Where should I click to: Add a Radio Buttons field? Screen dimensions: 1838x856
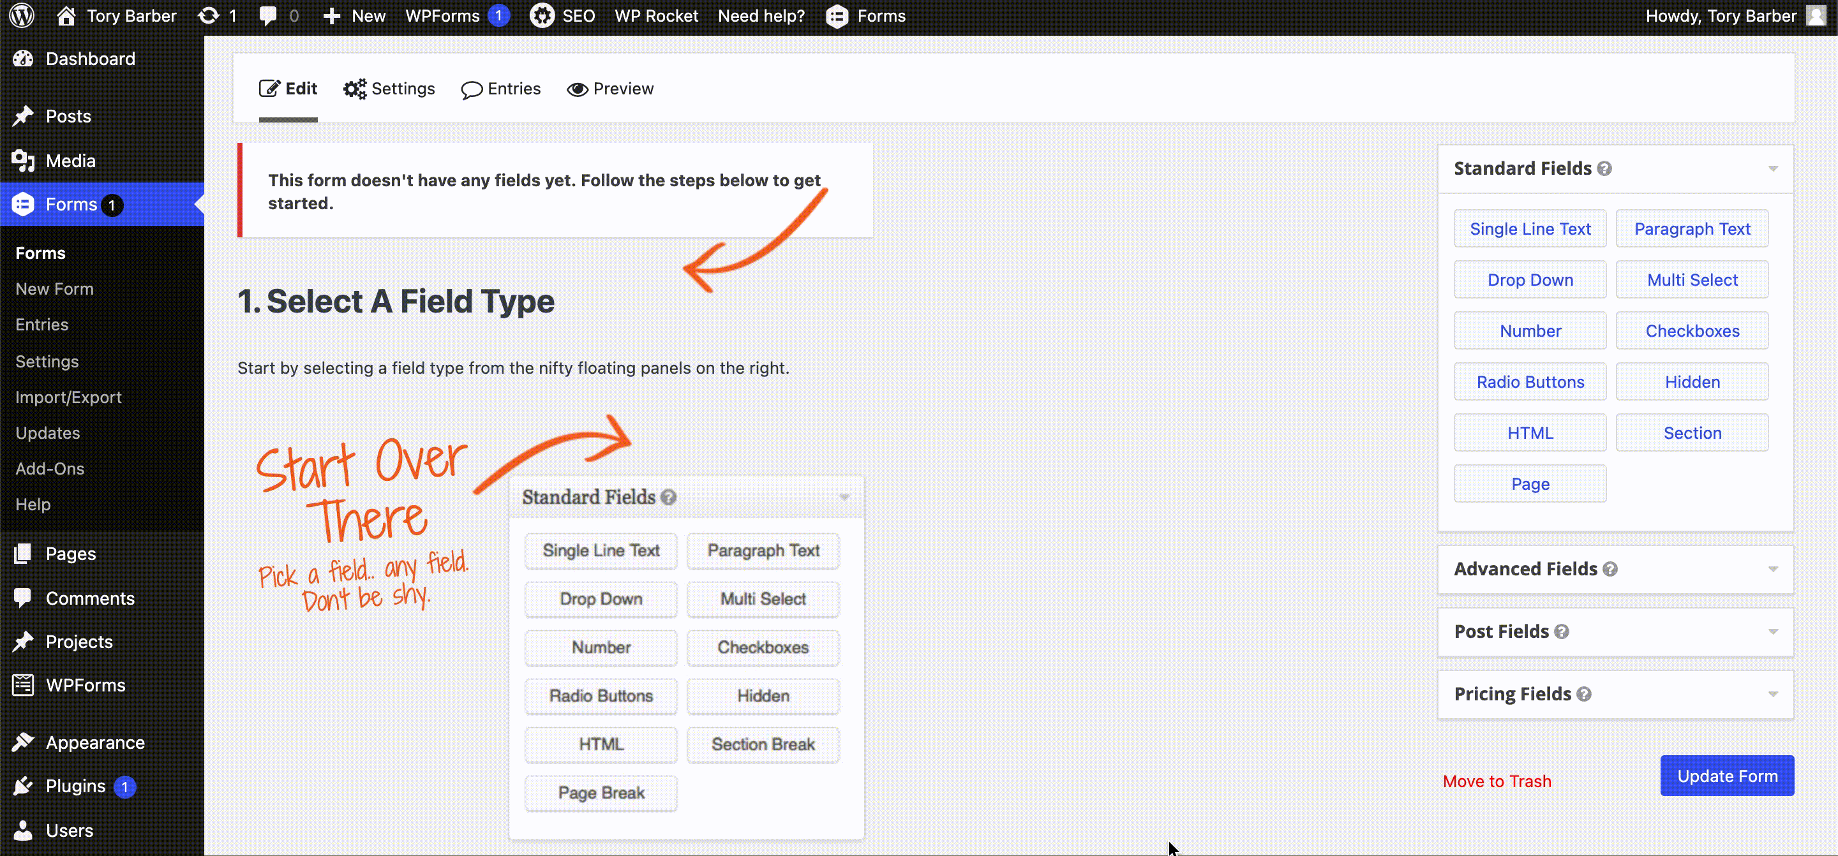[1530, 381]
